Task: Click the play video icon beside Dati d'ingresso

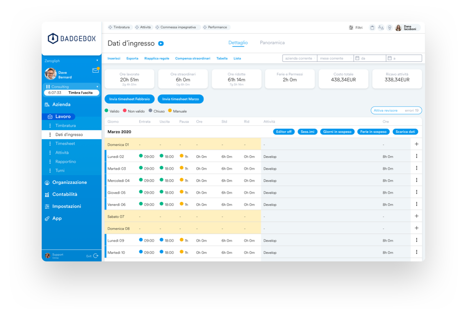Action: pos(161,43)
